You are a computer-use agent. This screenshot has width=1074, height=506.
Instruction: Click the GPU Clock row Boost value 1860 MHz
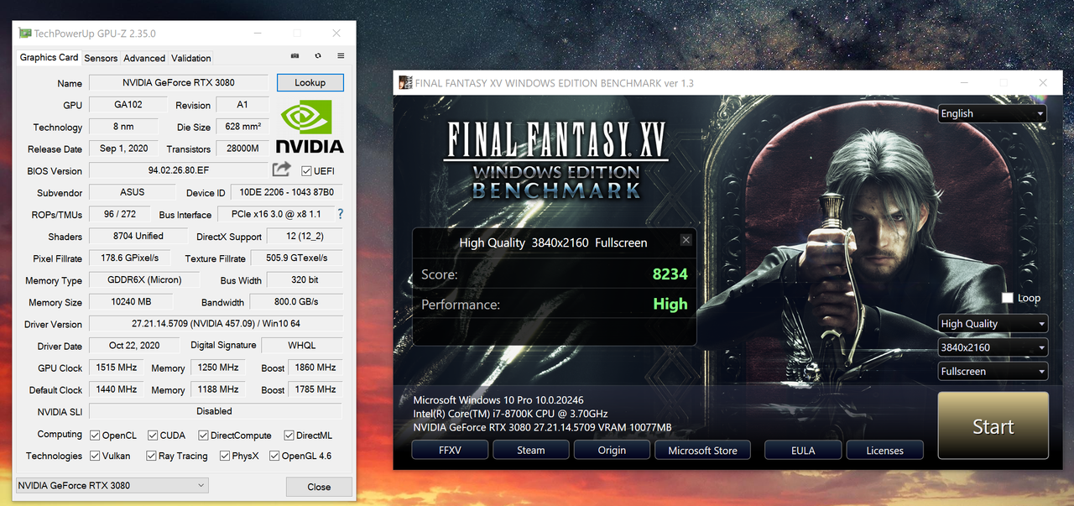point(315,368)
